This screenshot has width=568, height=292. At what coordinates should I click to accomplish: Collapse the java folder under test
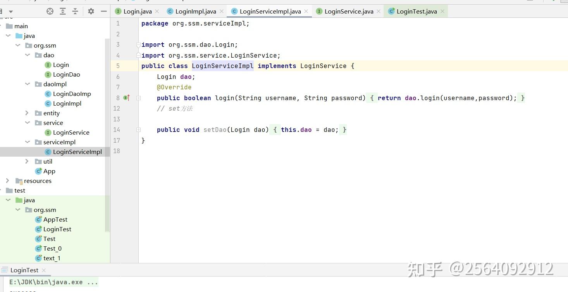click(x=8, y=200)
